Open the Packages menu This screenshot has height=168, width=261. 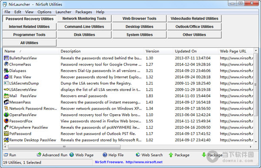84,12
